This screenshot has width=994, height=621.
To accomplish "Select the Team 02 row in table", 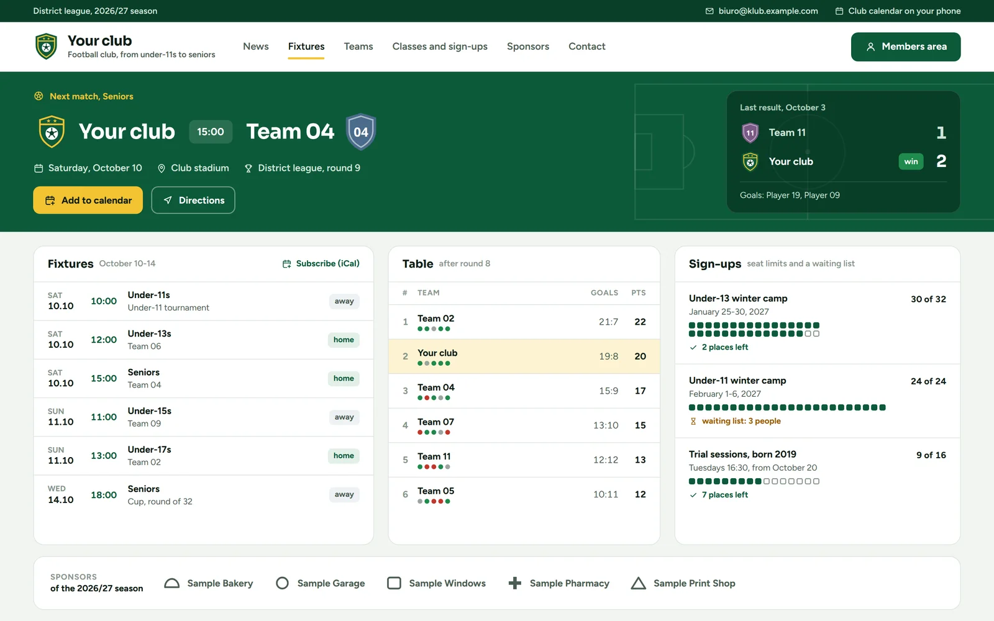I will point(524,322).
